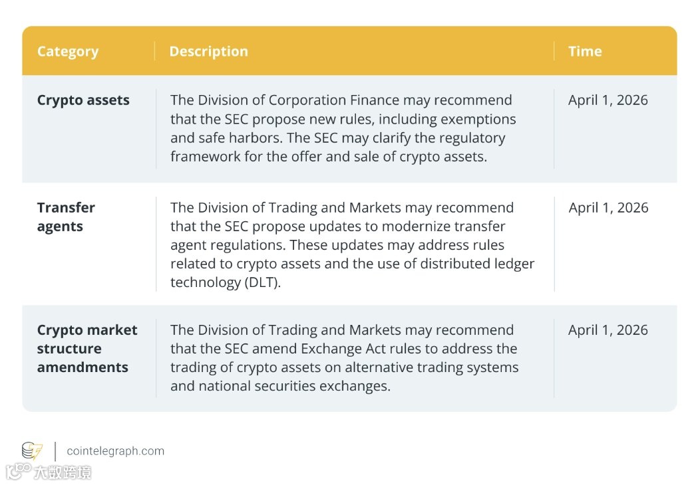Click the Time column header

pyautogui.click(x=585, y=52)
